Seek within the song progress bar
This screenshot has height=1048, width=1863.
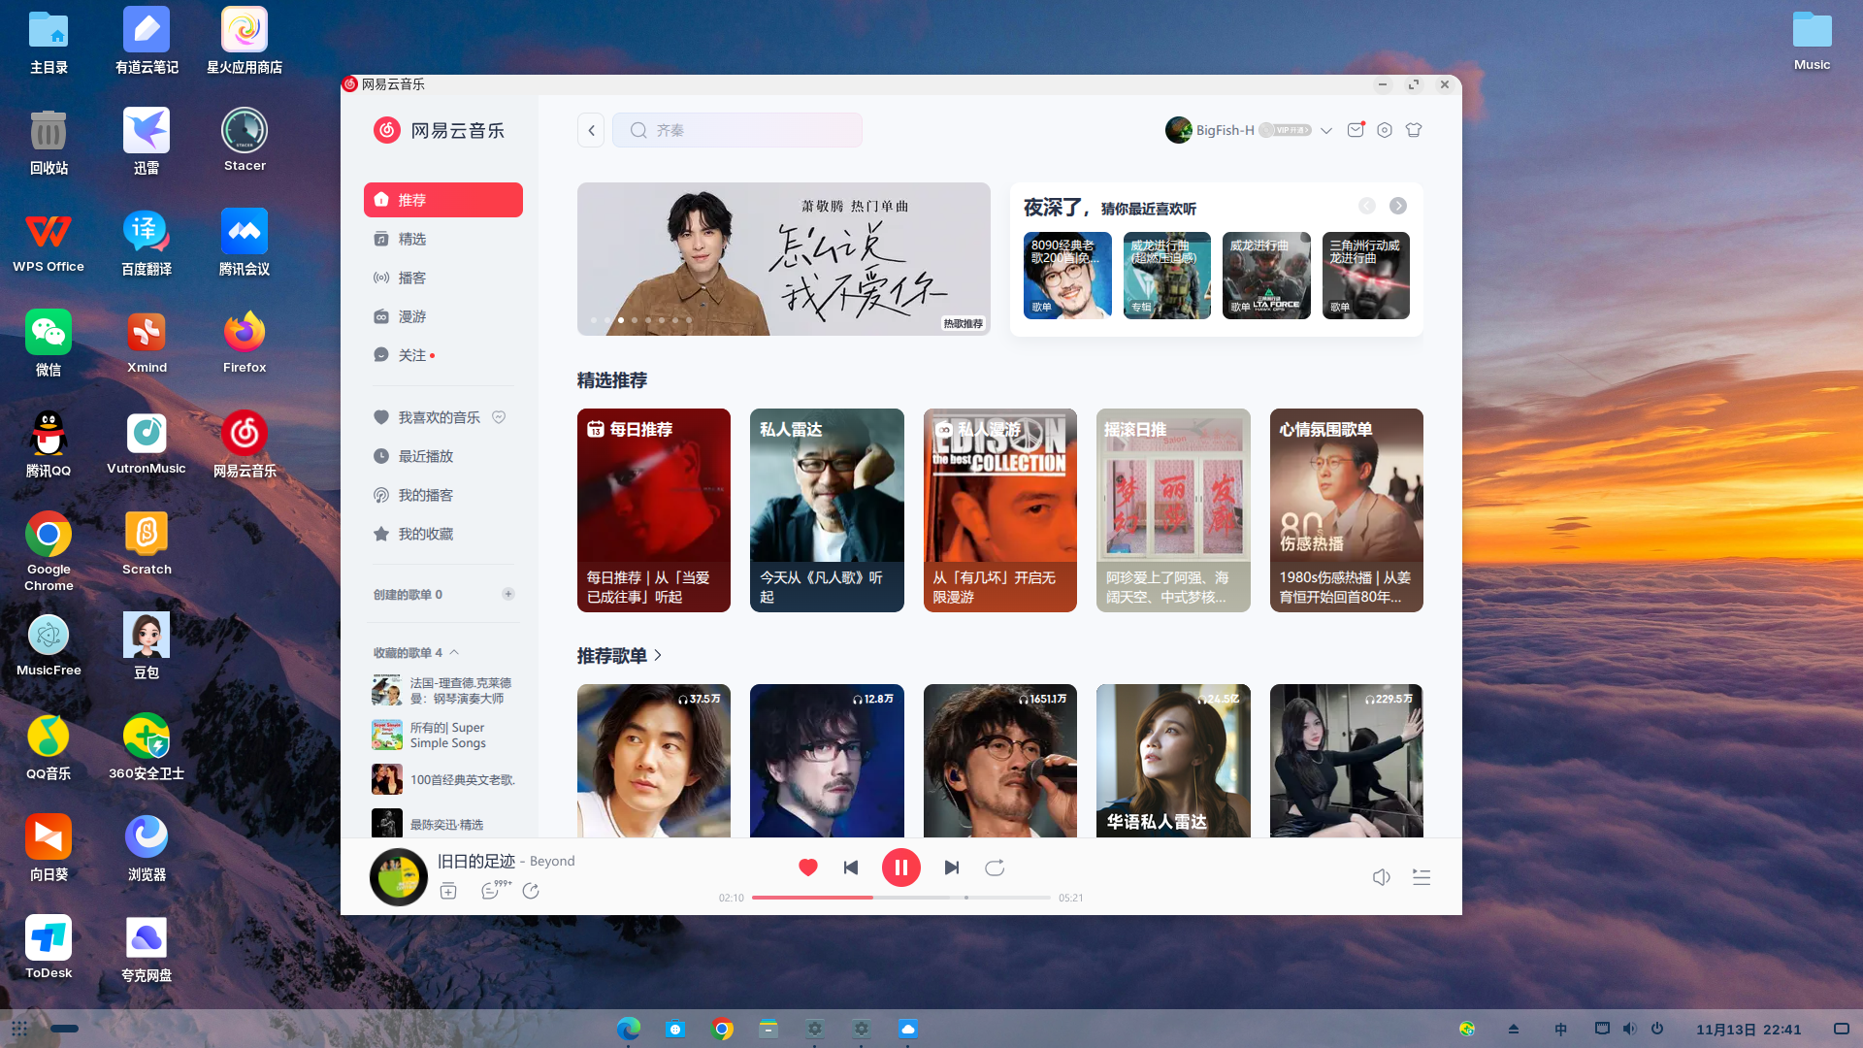[900, 898]
